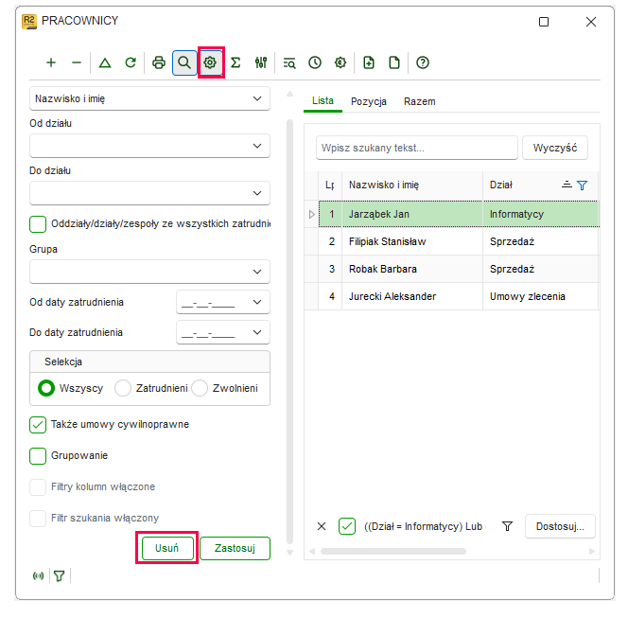Click the triangle edit icon in toolbar
The height and width of the screenshot is (618, 628).
pyautogui.click(x=105, y=62)
